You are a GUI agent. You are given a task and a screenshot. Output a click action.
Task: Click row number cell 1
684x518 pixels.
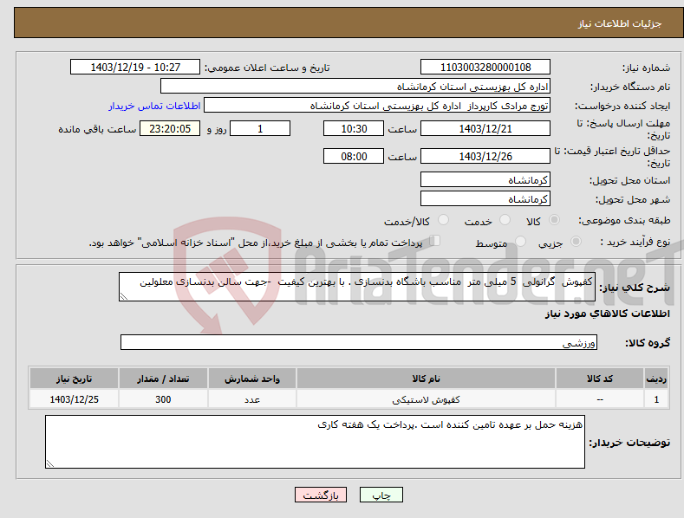pyautogui.click(x=656, y=399)
